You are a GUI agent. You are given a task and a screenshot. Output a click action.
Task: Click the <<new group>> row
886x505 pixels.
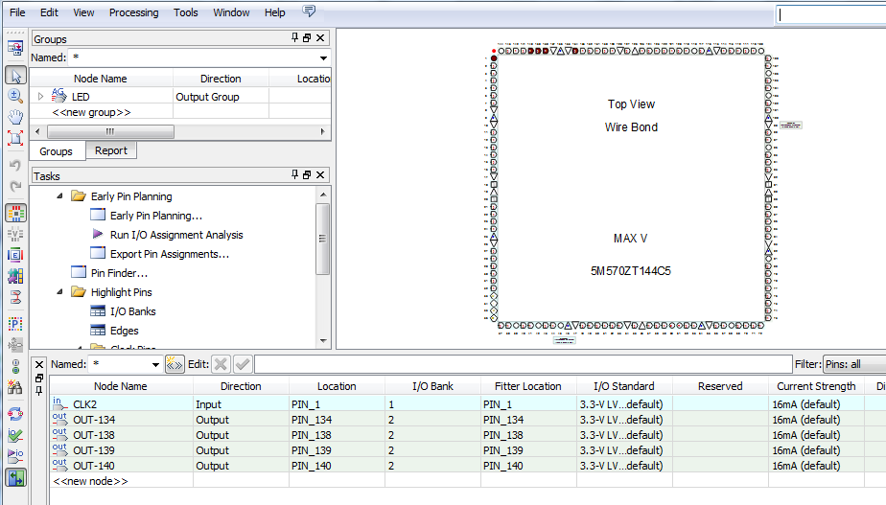pyautogui.click(x=91, y=112)
